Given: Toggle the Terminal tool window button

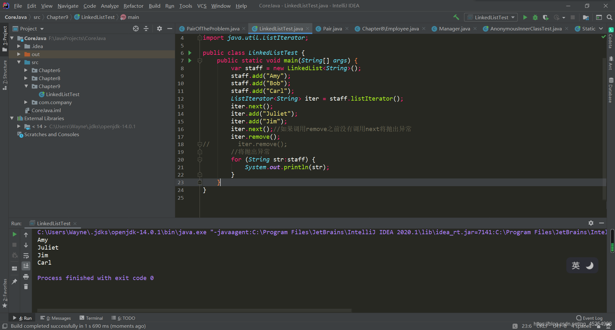Looking at the screenshot, I should click(91, 318).
